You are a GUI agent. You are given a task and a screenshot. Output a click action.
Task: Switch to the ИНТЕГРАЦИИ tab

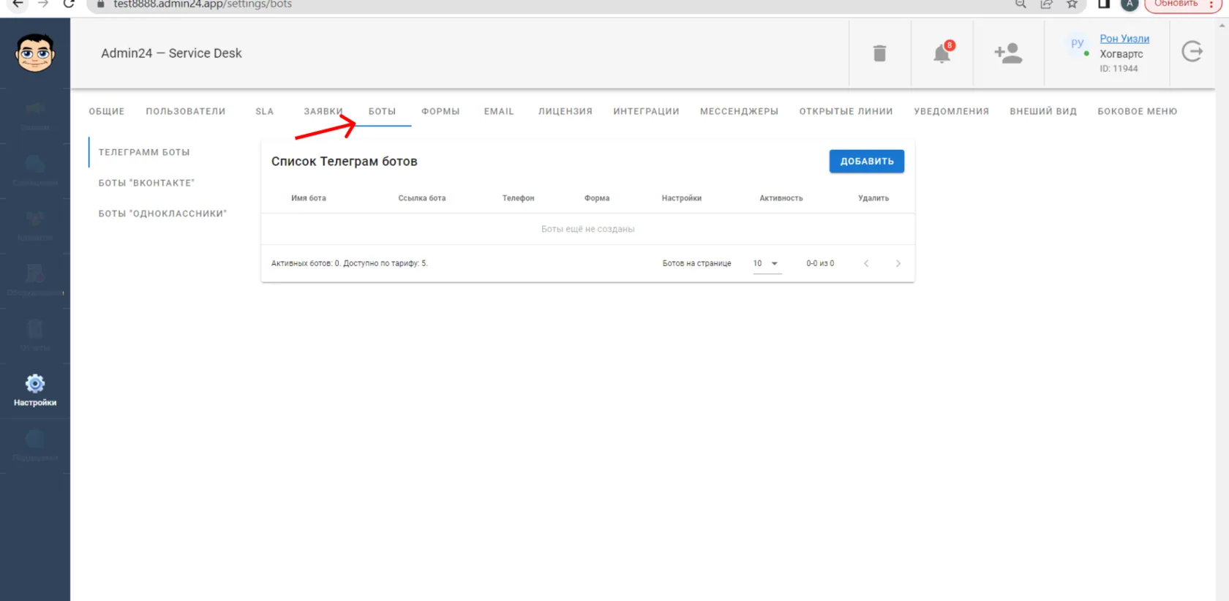point(646,111)
